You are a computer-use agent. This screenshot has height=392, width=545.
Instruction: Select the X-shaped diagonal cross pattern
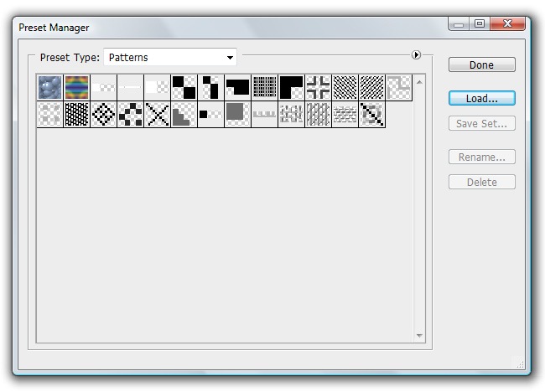coord(157,114)
